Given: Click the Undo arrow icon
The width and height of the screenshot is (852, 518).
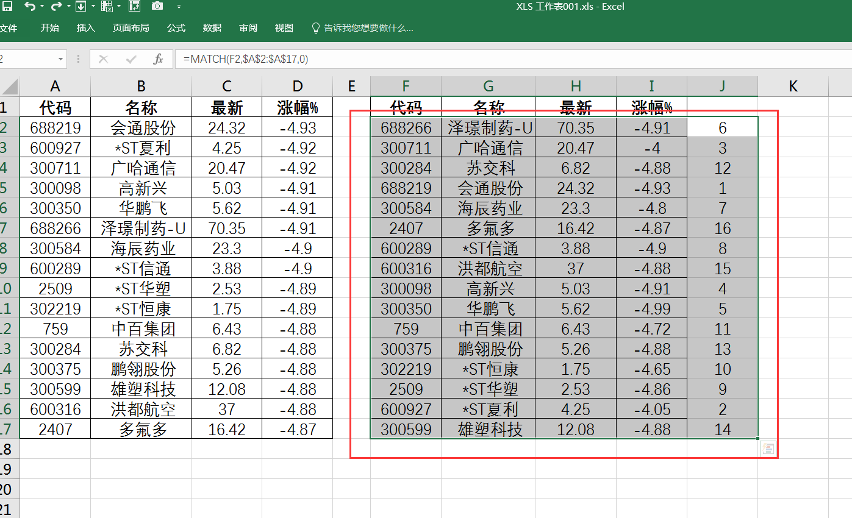Looking at the screenshot, I should (x=29, y=7).
